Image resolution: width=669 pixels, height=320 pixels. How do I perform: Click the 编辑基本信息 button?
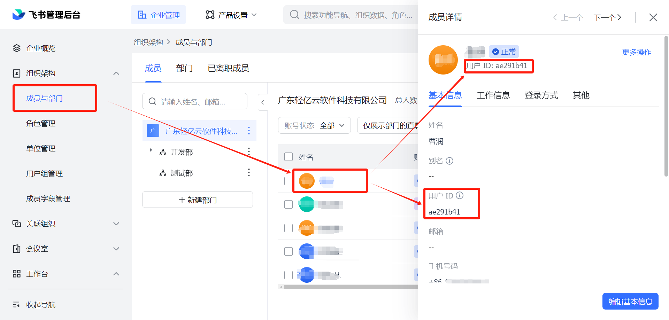click(630, 301)
